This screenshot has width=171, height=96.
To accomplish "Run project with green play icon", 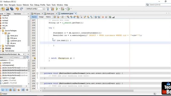I will [57, 9].
